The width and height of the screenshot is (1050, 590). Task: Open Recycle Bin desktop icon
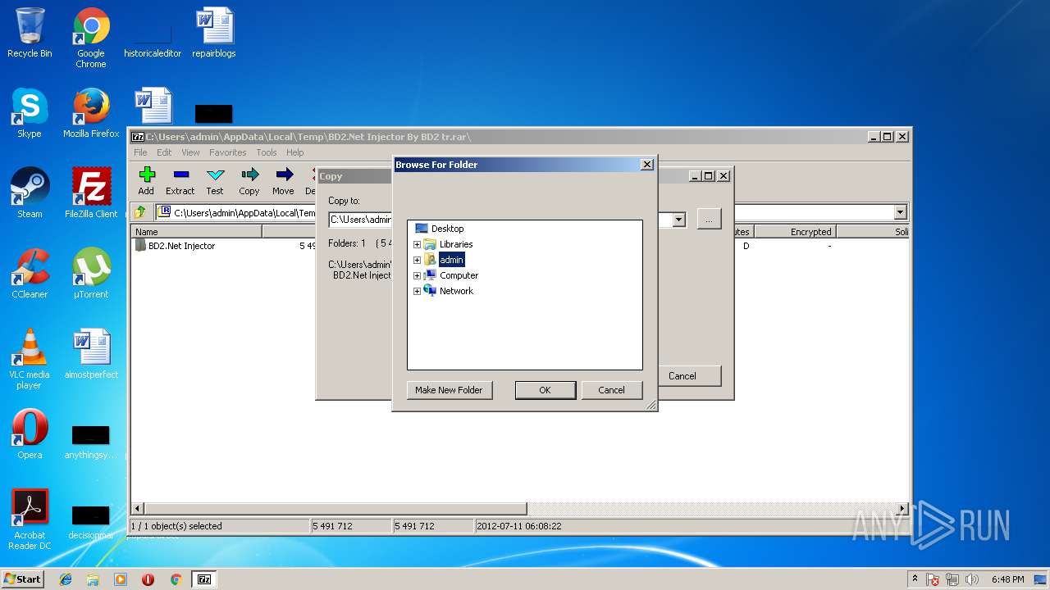30,33
